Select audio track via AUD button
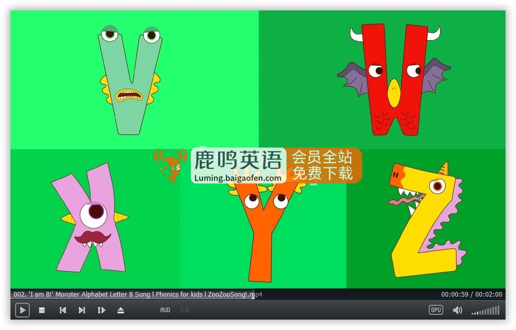 pos(165,310)
